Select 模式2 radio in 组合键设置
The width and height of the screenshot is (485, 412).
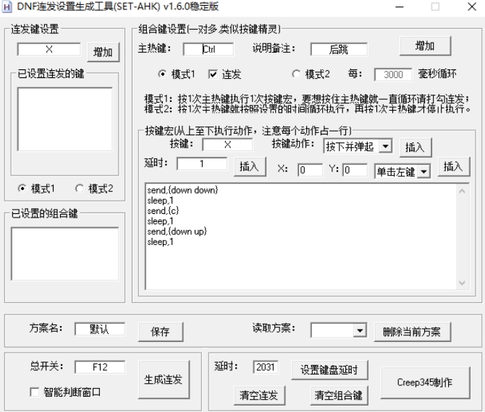[296, 74]
